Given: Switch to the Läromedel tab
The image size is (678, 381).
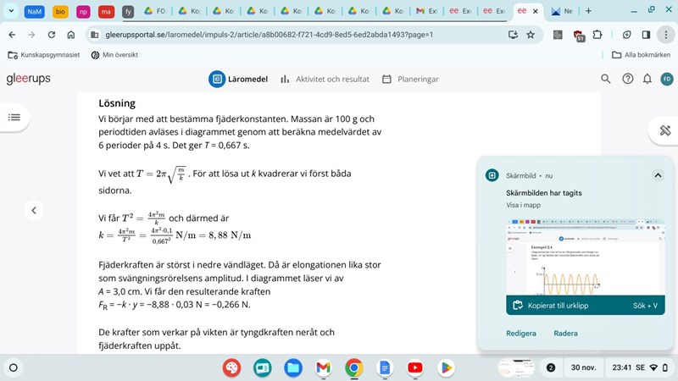Looking at the screenshot, I should click(238, 79).
